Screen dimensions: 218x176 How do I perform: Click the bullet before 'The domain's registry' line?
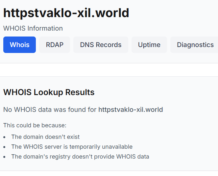[x=5, y=157]
